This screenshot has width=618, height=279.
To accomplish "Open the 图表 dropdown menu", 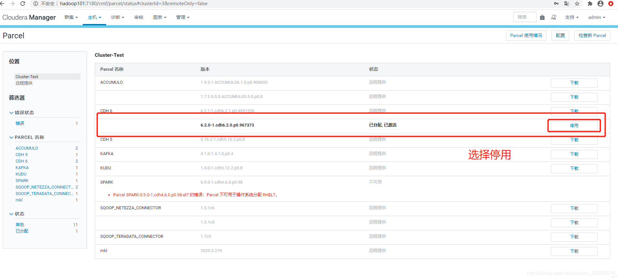I will (x=160, y=17).
